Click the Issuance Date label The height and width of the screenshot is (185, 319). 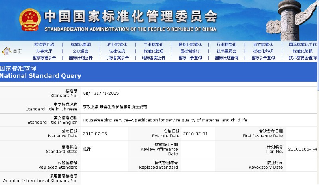(63, 133)
